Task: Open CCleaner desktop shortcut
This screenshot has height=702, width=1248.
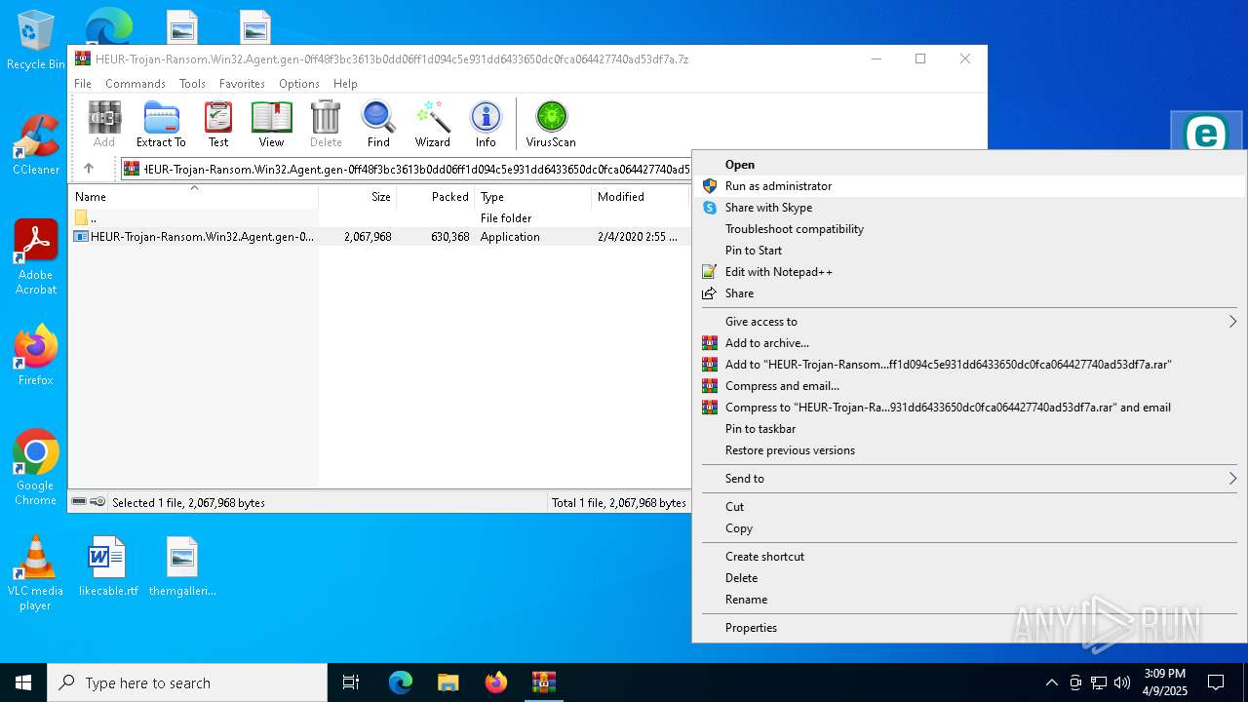Action: click(36, 145)
